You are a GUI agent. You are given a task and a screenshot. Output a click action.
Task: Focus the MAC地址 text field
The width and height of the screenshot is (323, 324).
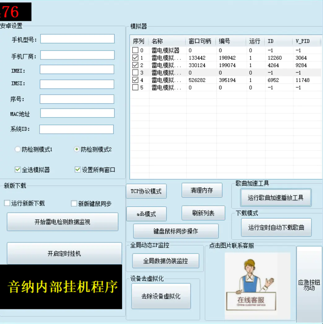tap(77, 113)
